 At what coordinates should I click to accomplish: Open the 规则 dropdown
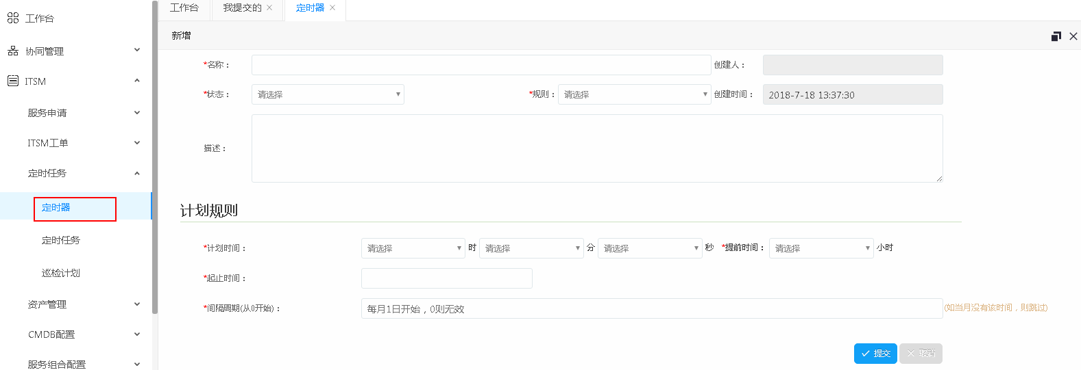coord(634,94)
